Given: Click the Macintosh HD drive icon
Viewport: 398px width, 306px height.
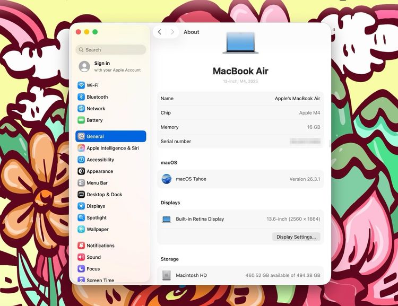Looking at the screenshot, I should [x=167, y=275].
